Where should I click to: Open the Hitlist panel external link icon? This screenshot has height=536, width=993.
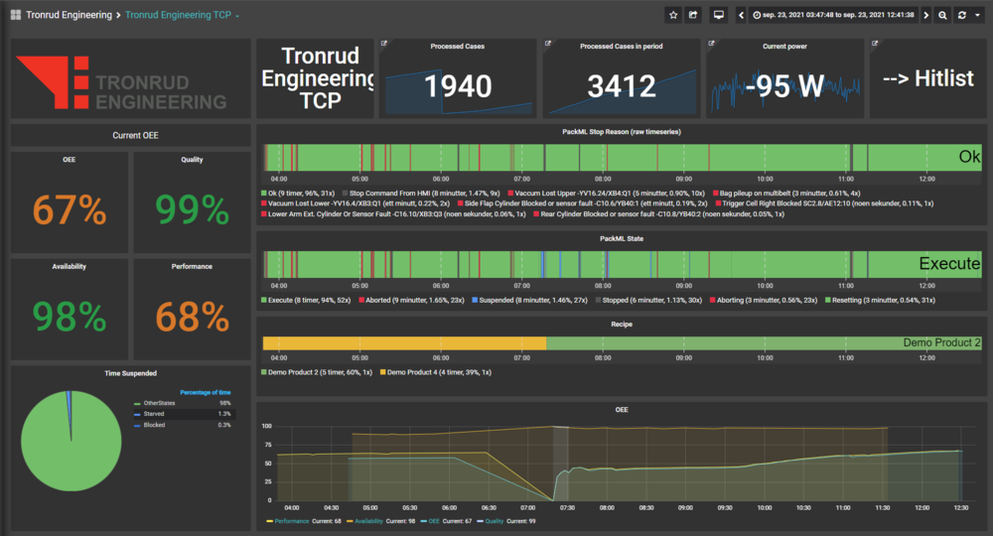click(875, 44)
